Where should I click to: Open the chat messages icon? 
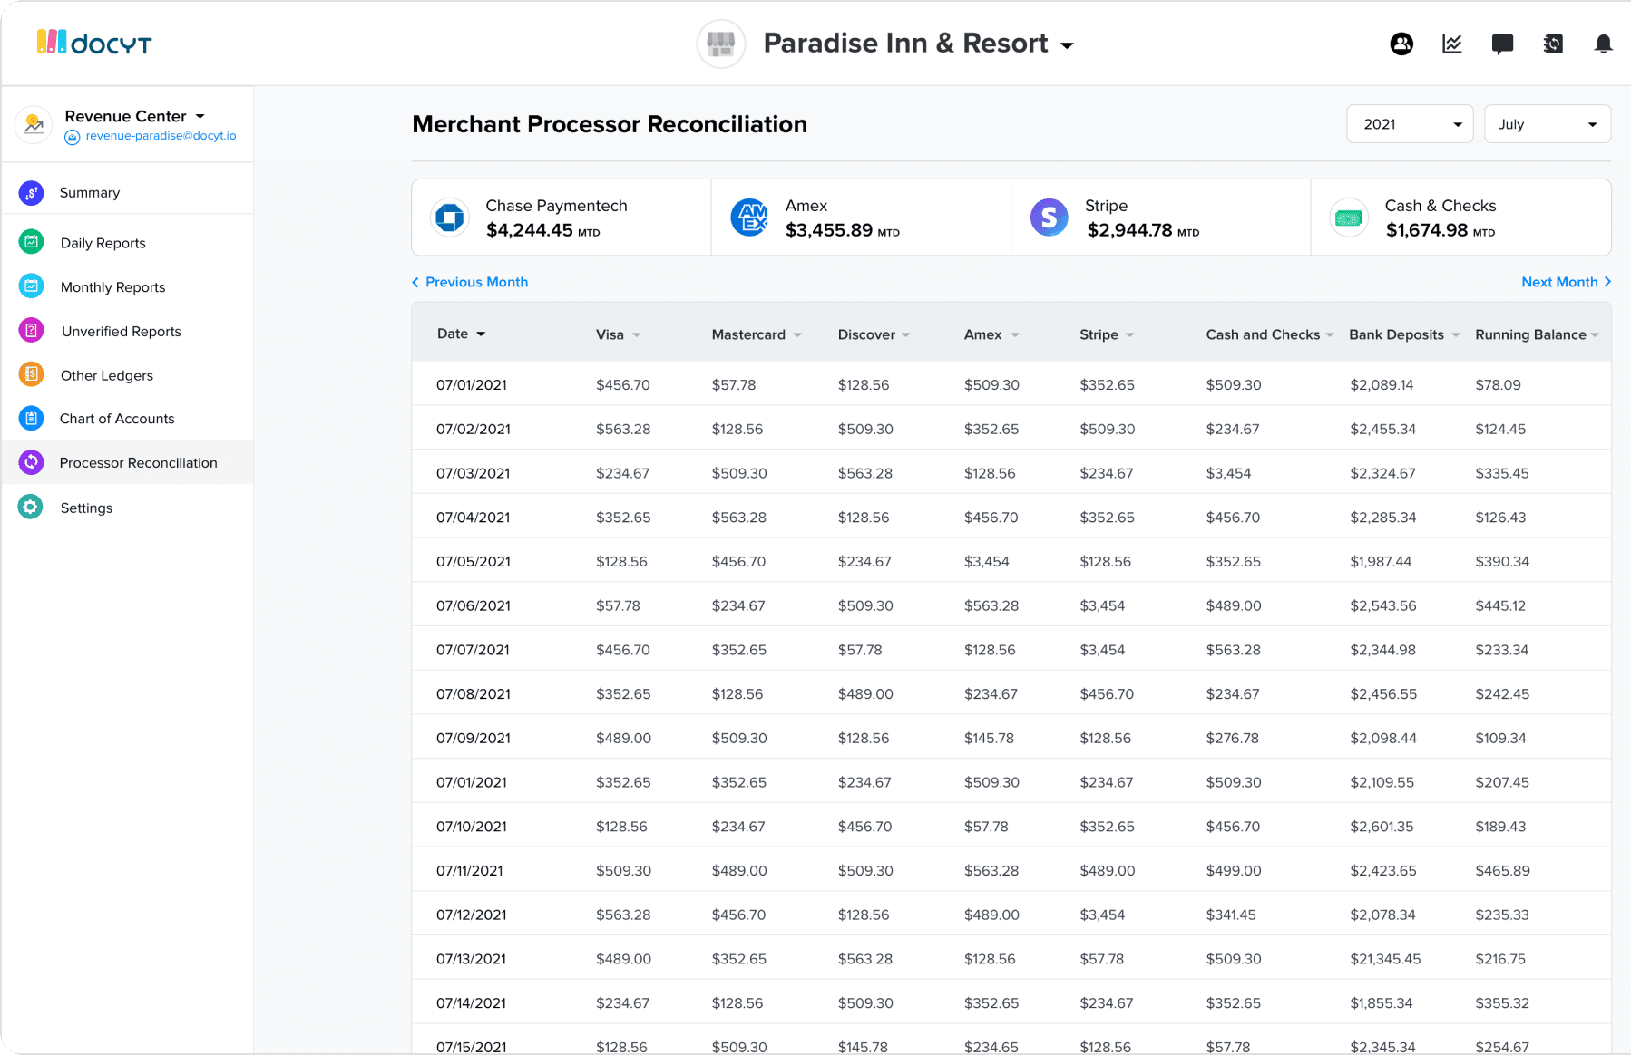(1502, 44)
